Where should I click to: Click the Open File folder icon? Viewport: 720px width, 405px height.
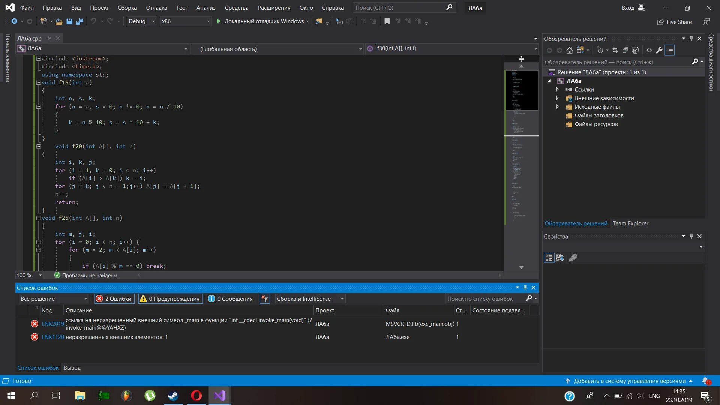[x=59, y=21]
